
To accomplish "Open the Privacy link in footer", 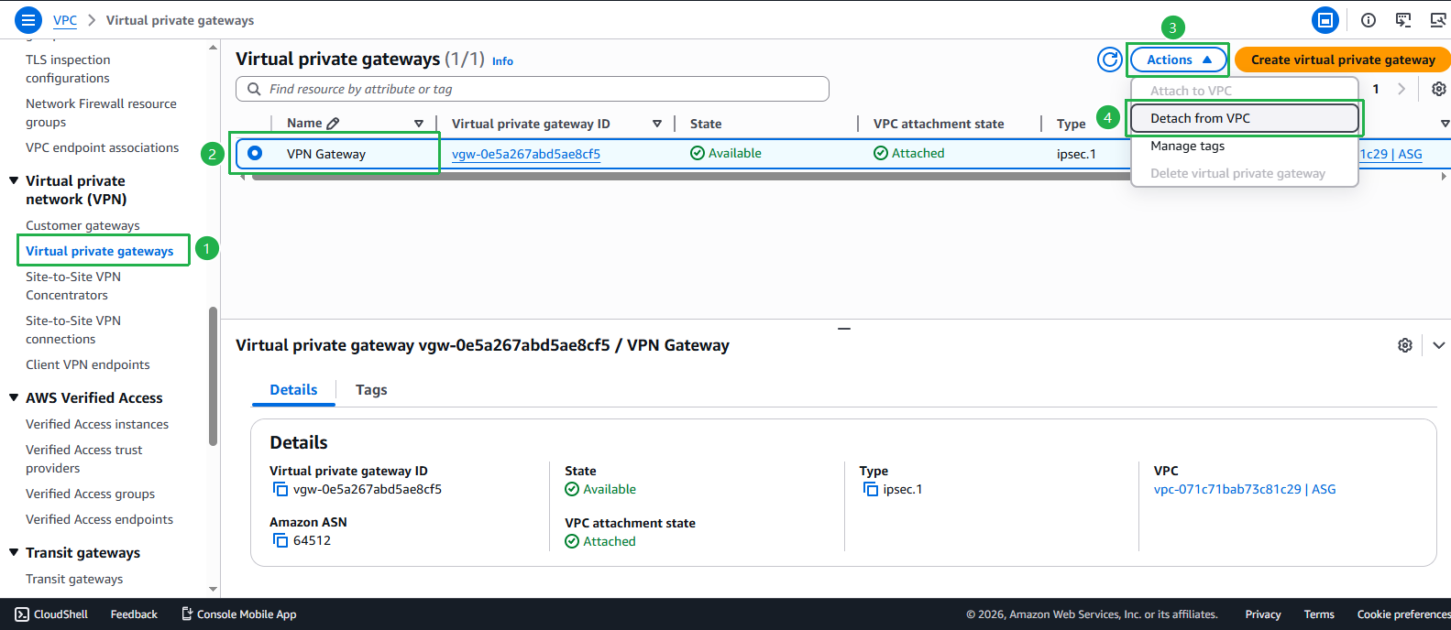I will (1262, 614).
